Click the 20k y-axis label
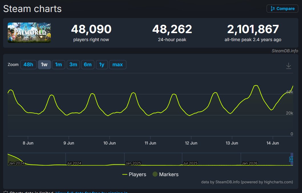Screen dimensions: 302x193 pyautogui.click(x=289, y=113)
